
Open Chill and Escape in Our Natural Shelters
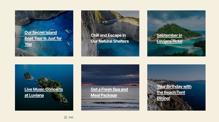pyautogui.click(x=110, y=38)
